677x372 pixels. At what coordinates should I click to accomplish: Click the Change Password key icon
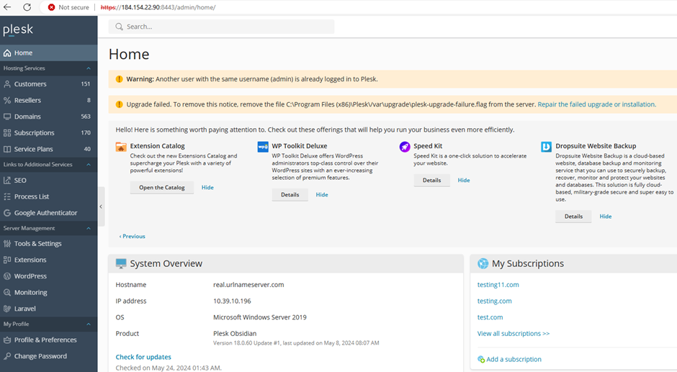[x=7, y=356]
